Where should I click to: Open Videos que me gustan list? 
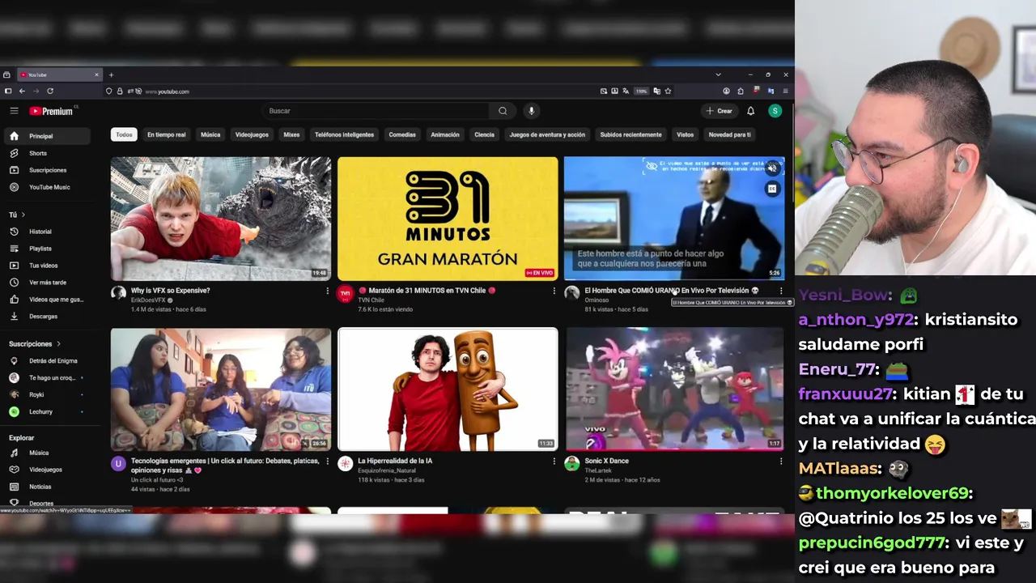pos(45,300)
